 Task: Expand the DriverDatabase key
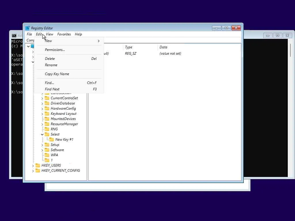(42, 104)
